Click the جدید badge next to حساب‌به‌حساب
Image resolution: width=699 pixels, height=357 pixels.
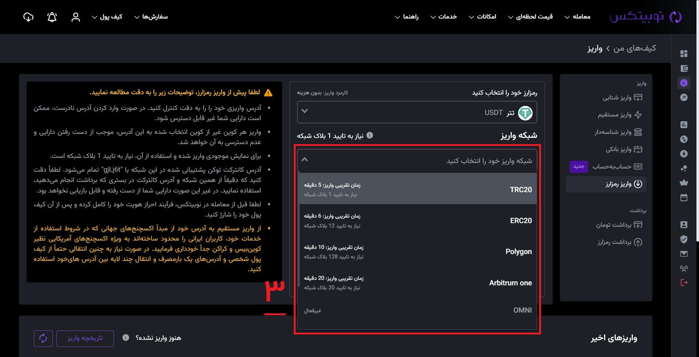(x=579, y=166)
